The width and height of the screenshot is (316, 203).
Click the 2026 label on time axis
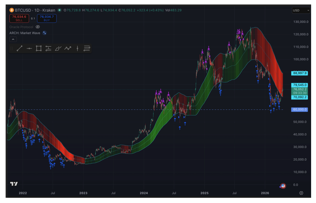265,193
